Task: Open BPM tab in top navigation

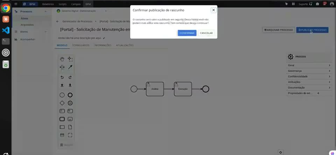Action: click(x=88, y=4)
